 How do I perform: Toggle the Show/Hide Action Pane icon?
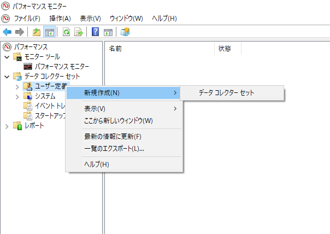tap(108, 32)
